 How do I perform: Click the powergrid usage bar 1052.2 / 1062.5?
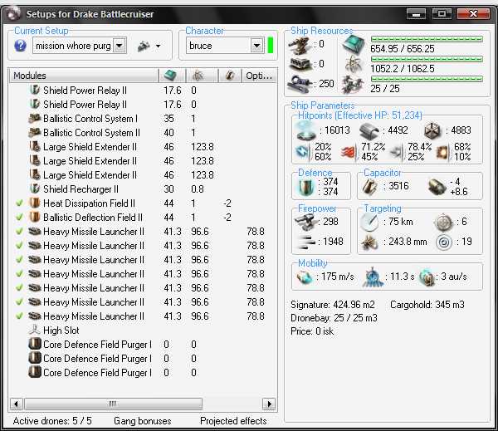427,59
